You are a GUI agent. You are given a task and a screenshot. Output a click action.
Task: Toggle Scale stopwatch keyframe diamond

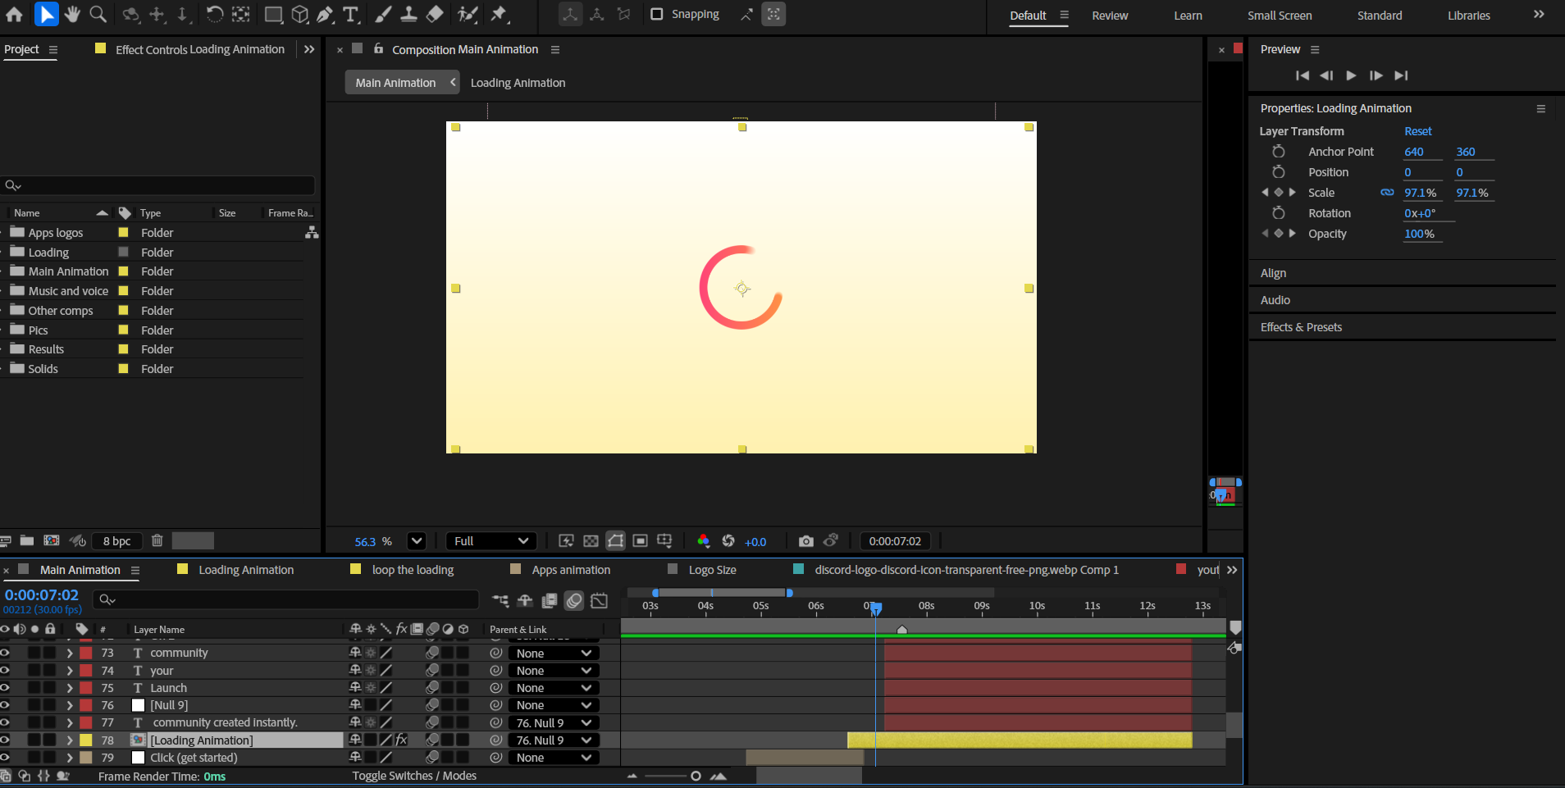(1278, 193)
